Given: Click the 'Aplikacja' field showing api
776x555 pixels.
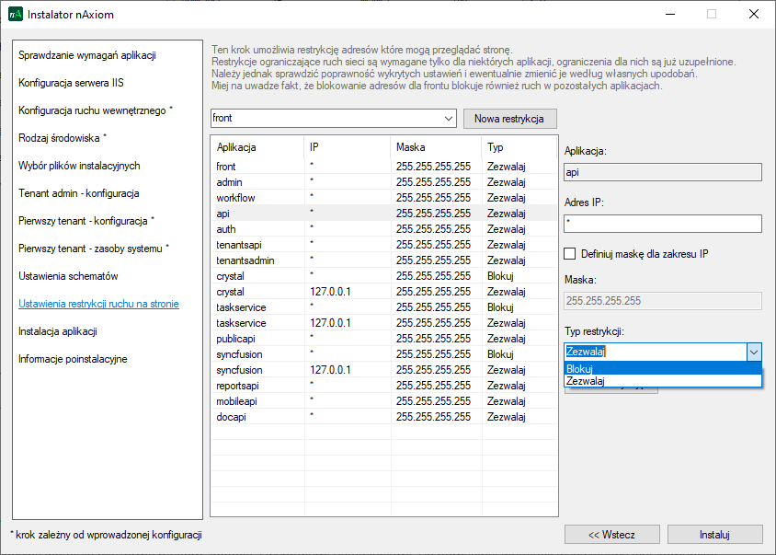Looking at the screenshot, I should pyautogui.click(x=663, y=172).
